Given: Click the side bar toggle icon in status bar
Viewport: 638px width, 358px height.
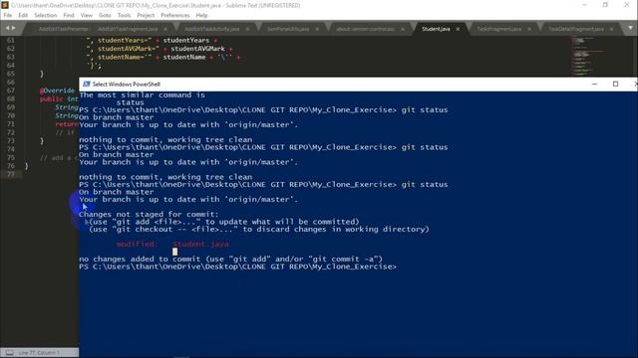Looking at the screenshot, I should point(9,353).
